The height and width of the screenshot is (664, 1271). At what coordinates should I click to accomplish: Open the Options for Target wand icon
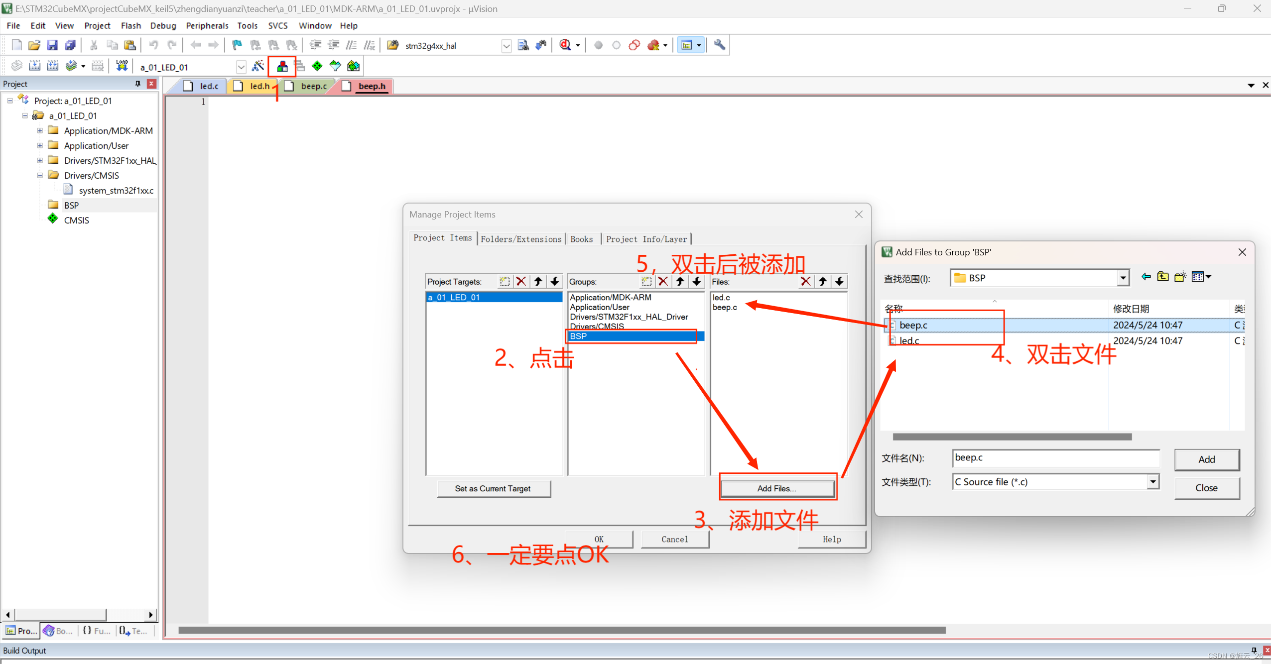pyautogui.click(x=258, y=66)
